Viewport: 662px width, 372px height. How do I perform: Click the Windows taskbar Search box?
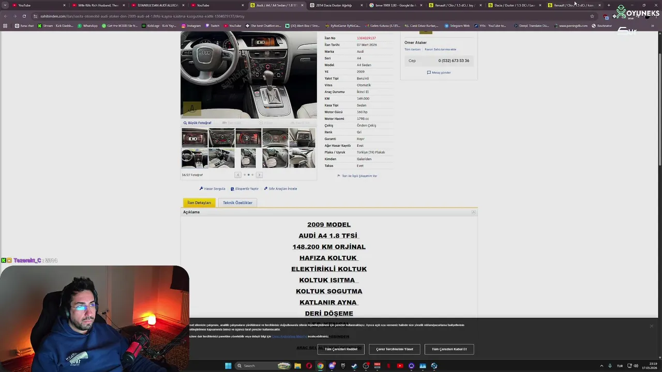[x=262, y=366]
